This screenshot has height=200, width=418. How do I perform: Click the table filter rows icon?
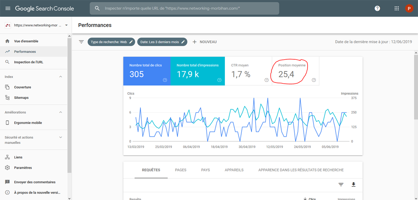click(x=341, y=185)
